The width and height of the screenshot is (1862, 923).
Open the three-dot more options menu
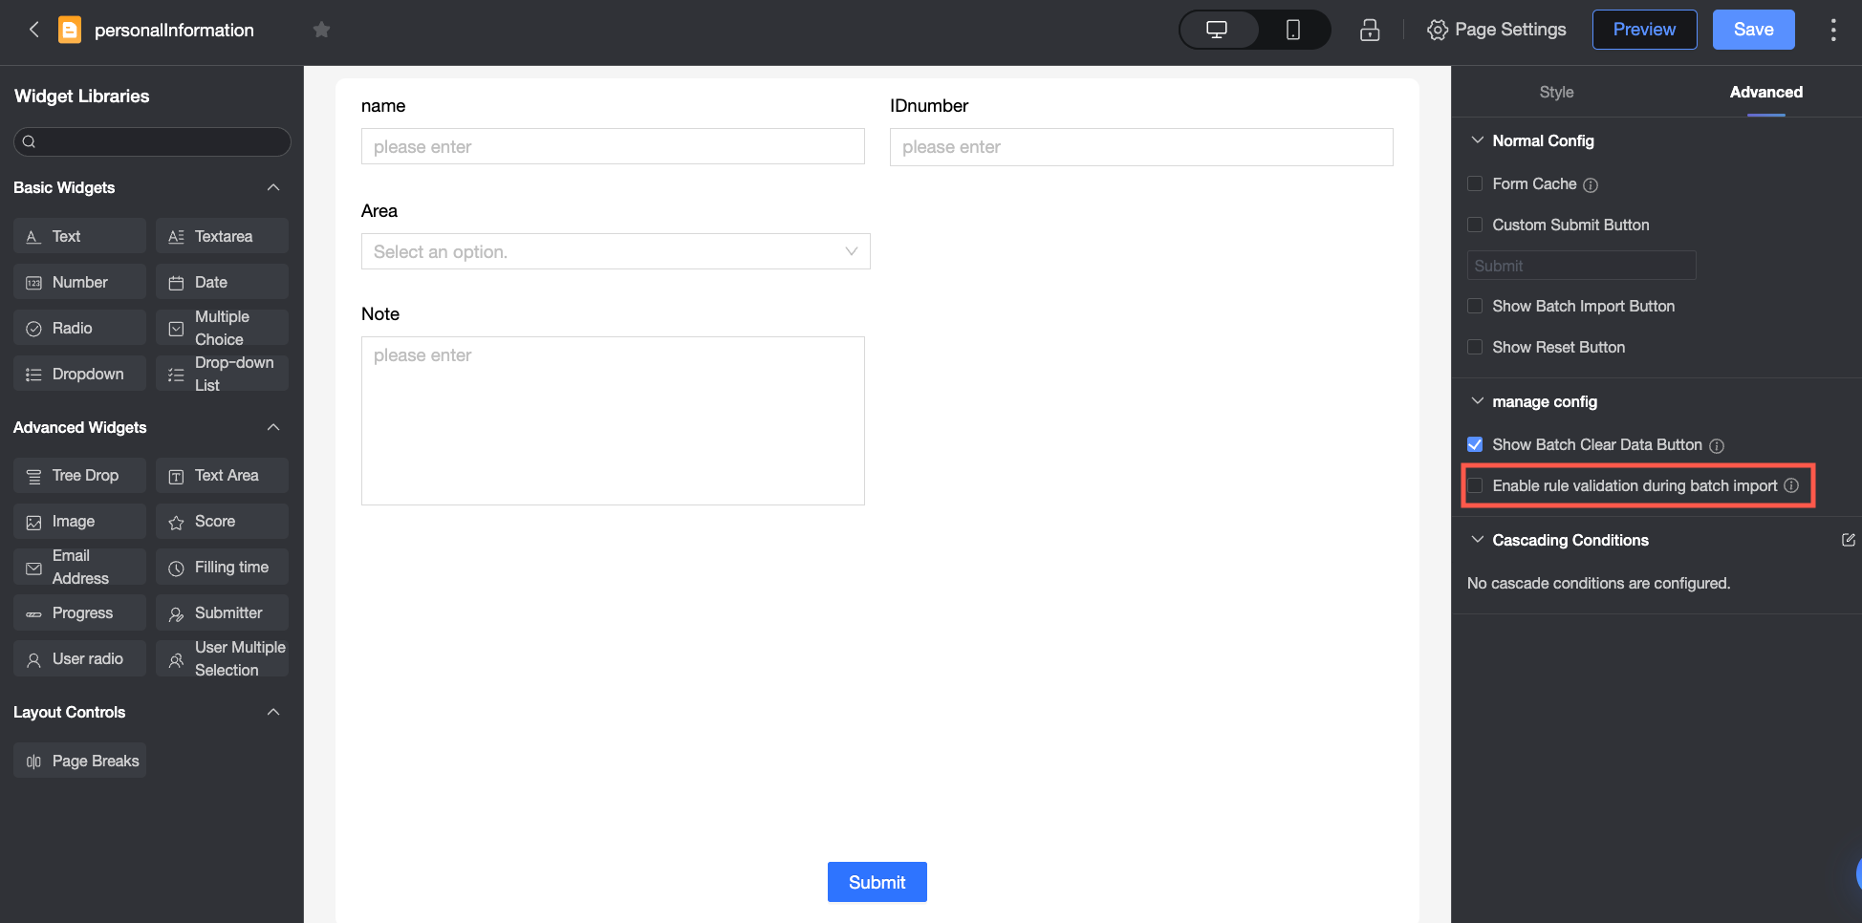pyautogui.click(x=1832, y=30)
